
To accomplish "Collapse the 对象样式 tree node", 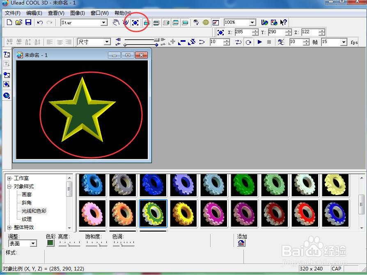I will click(x=9, y=187).
